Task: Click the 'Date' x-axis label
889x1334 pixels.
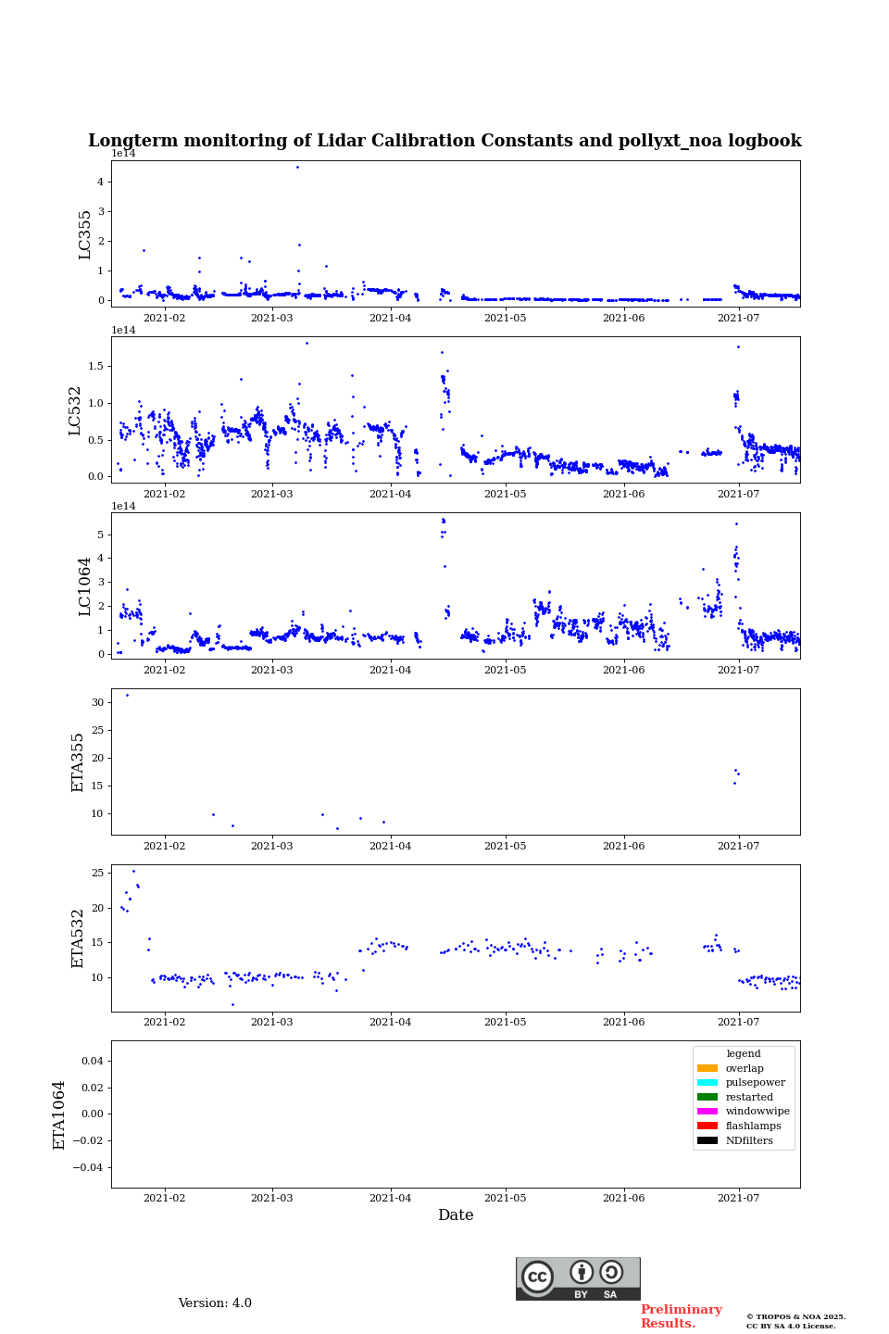Action: pos(456,1215)
